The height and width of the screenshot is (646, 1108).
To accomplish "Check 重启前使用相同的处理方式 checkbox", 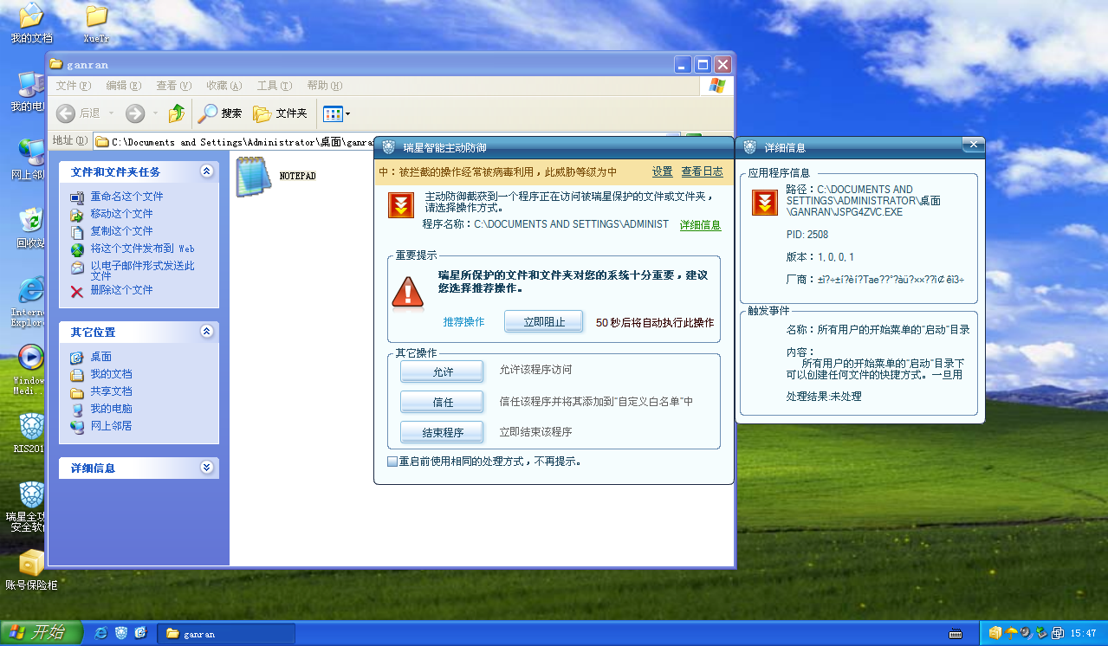I will [x=392, y=462].
